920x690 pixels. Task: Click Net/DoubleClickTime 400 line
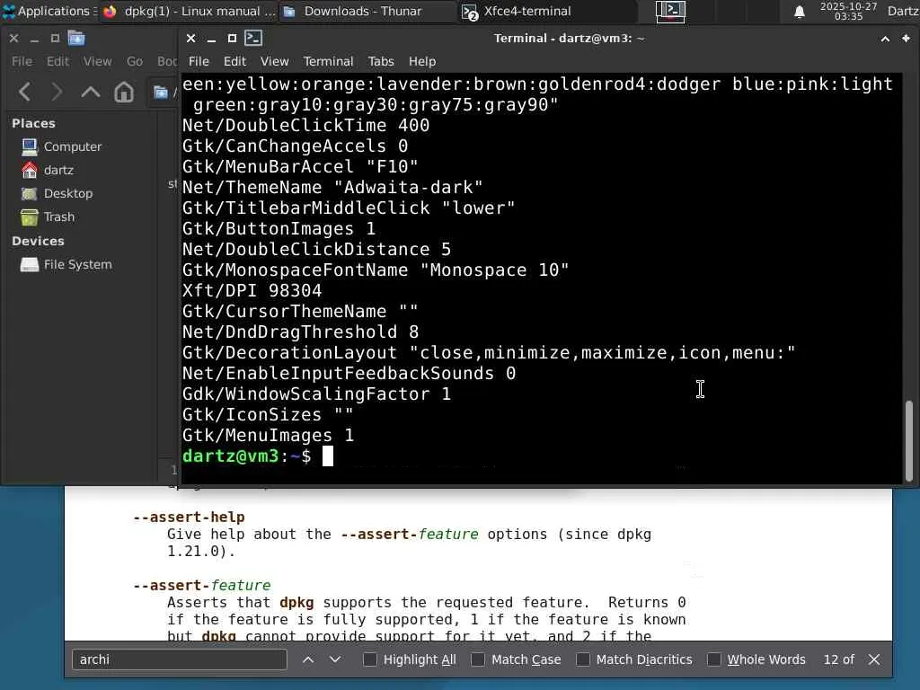point(305,125)
